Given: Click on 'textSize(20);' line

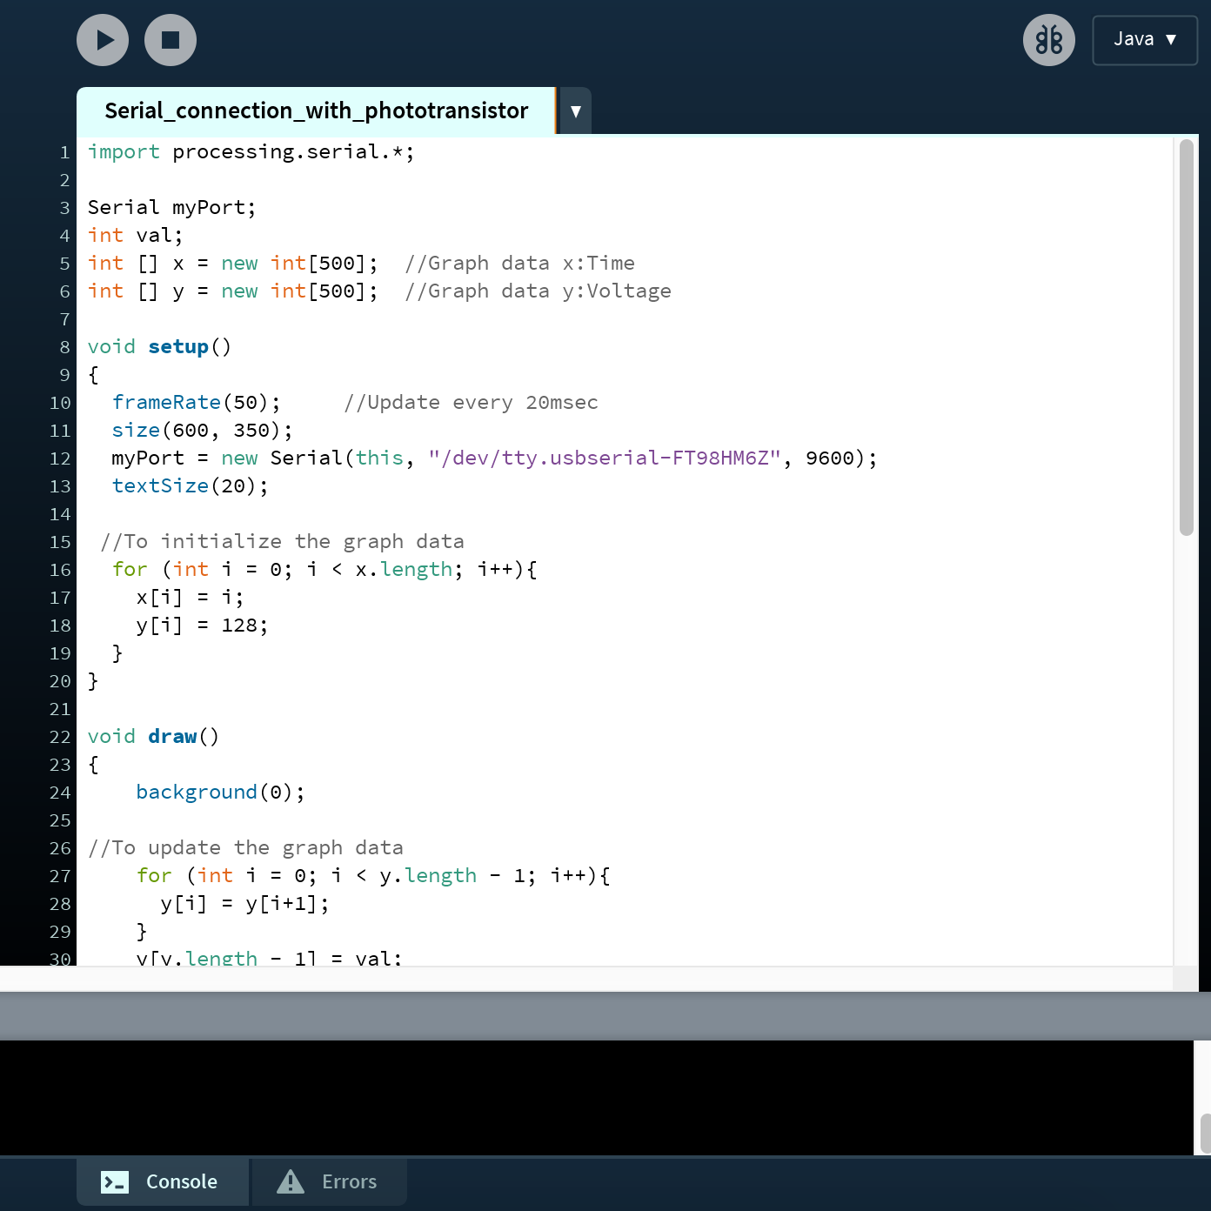Looking at the screenshot, I should coord(190,486).
